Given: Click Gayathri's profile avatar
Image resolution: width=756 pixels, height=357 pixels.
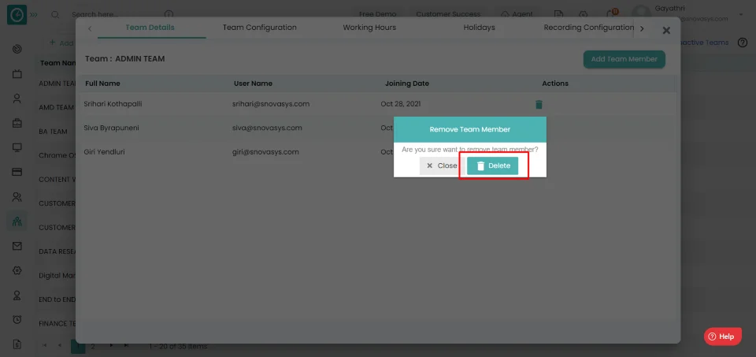Looking at the screenshot, I should 641,14.
